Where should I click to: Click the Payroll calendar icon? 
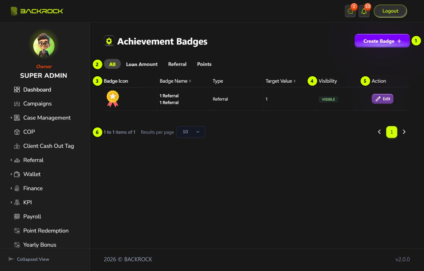17,217
